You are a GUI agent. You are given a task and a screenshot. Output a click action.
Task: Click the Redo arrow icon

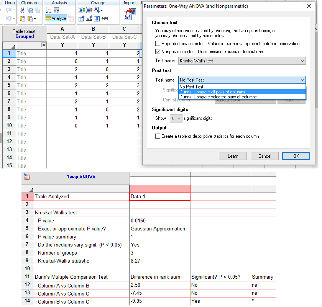pos(8,10)
